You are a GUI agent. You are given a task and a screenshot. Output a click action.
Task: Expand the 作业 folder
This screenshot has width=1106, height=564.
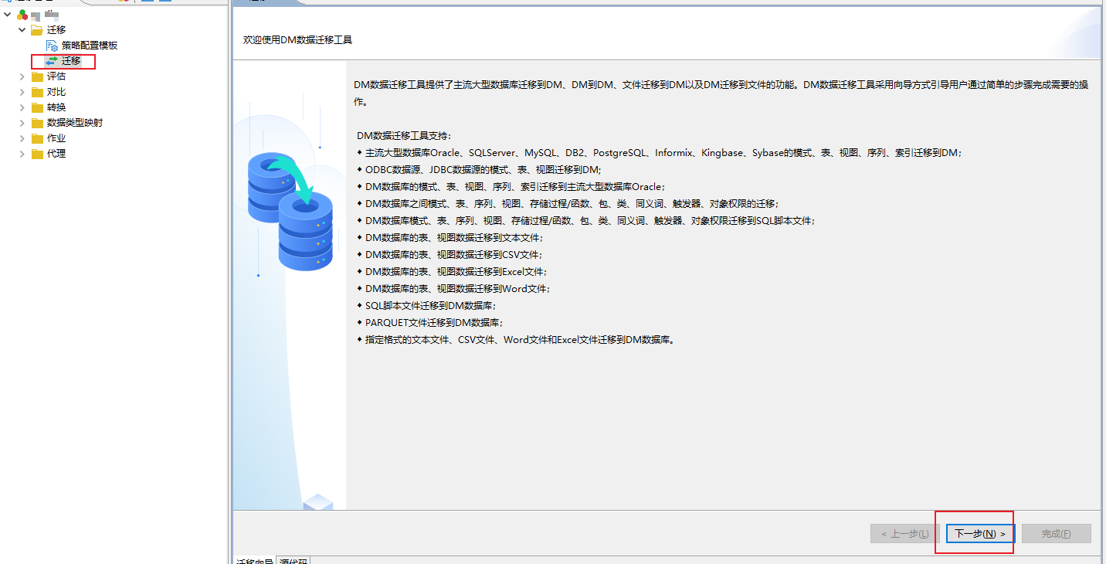(x=22, y=138)
